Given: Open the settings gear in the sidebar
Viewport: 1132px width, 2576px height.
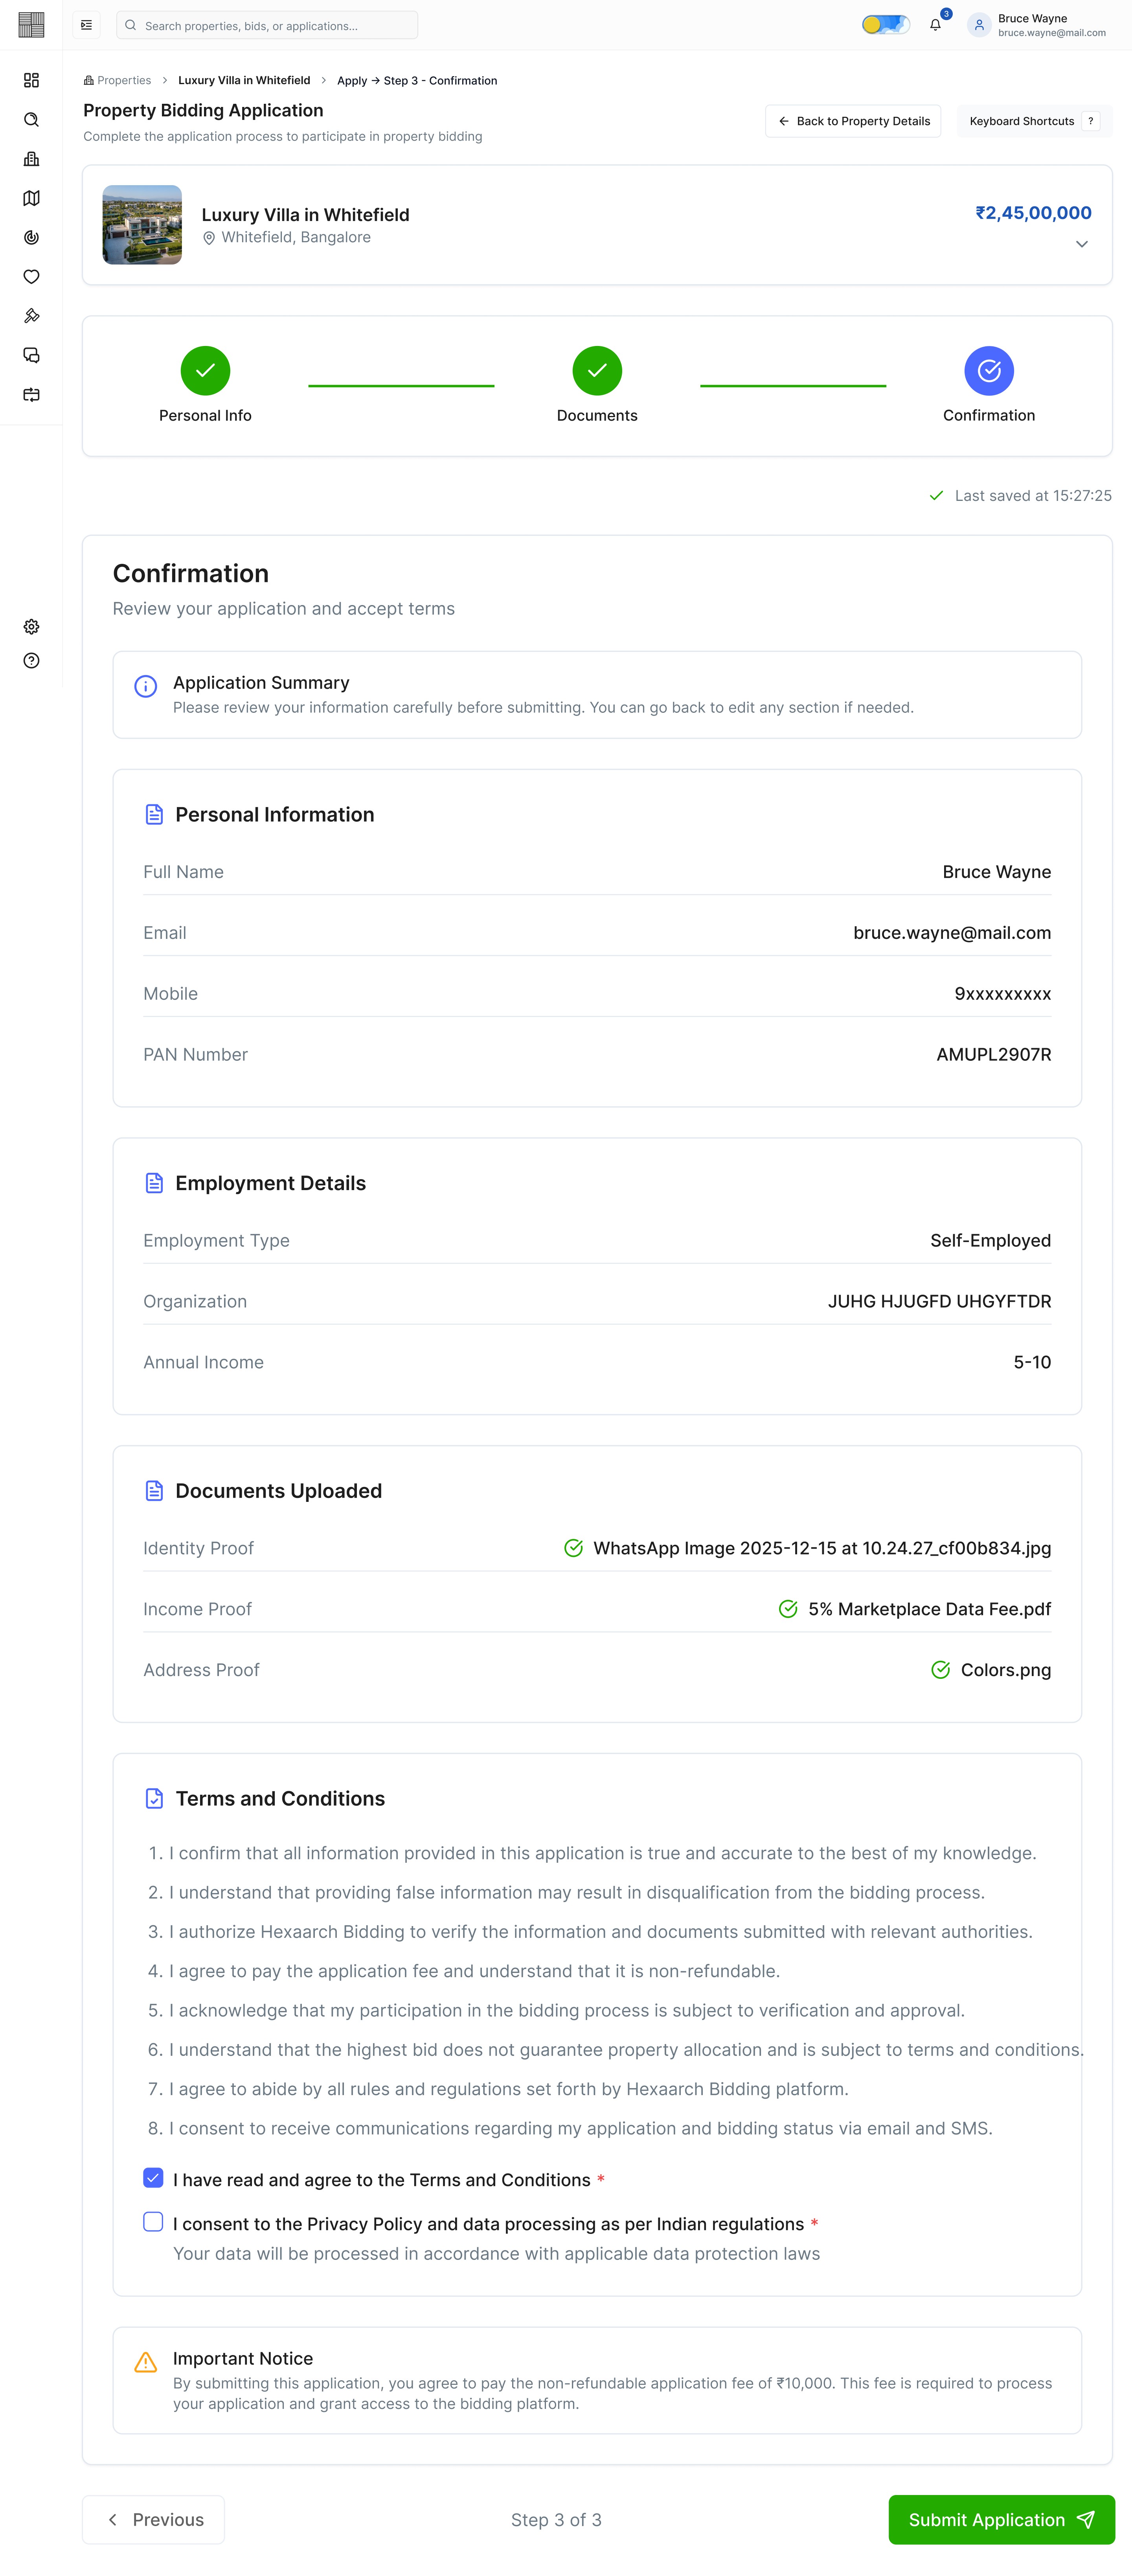Looking at the screenshot, I should [31, 627].
